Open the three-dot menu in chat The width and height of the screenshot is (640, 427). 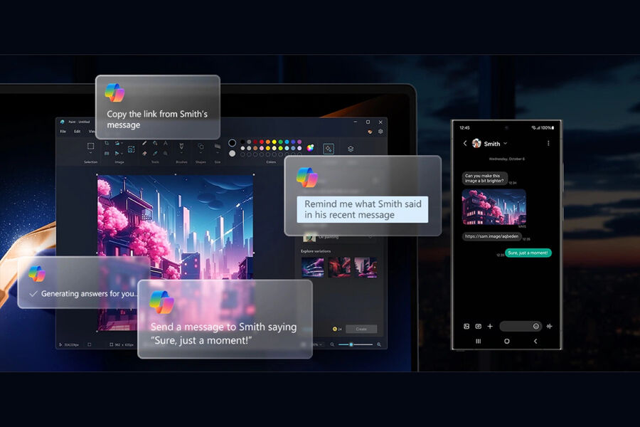(548, 143)
